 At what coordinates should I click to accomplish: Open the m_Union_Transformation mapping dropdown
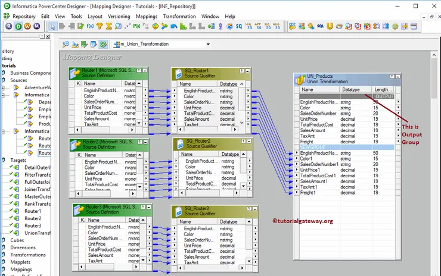tap(208, 44)
